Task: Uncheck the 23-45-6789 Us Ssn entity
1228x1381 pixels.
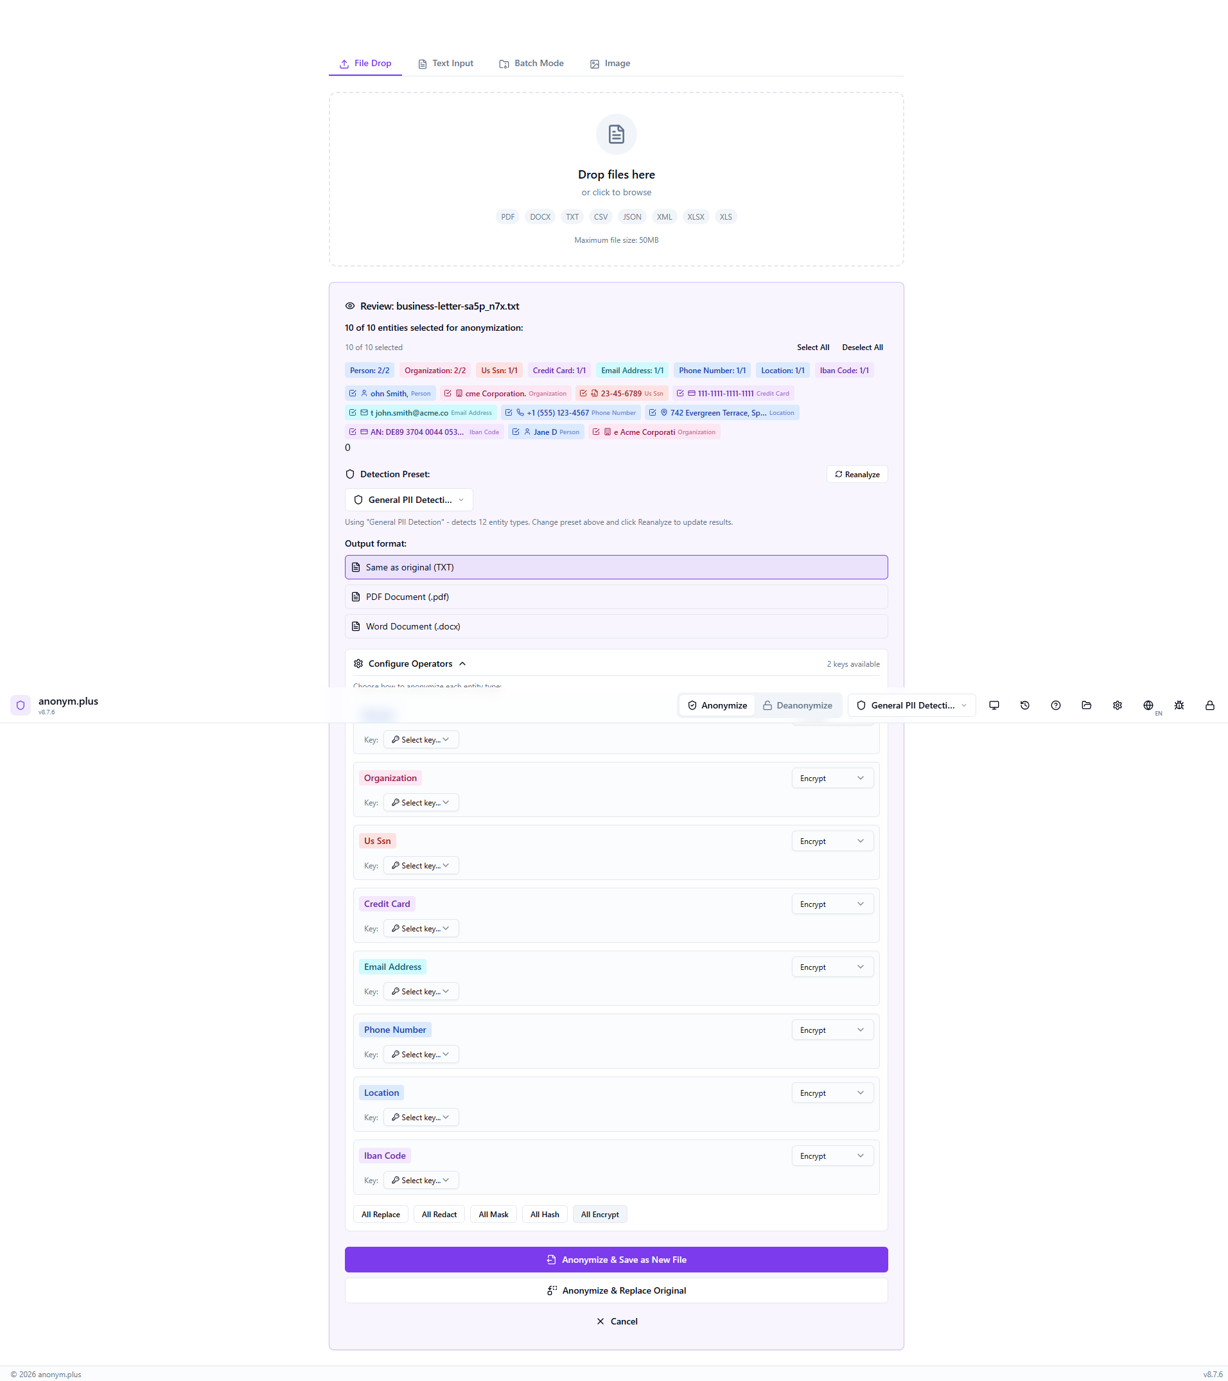Action: 584,393
